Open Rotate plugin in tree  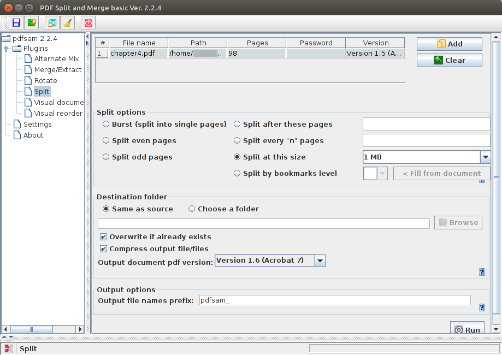click(x=45, y=81)
